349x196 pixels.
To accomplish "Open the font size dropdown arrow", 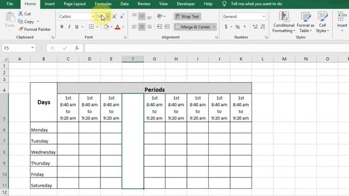I will 108,16.
